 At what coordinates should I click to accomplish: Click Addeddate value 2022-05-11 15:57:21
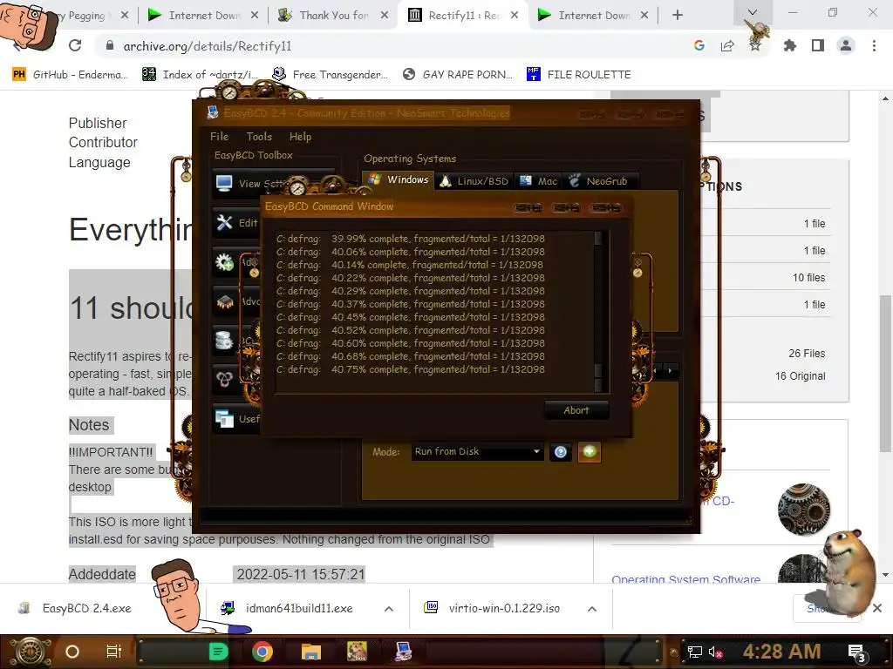pos(300,575)
